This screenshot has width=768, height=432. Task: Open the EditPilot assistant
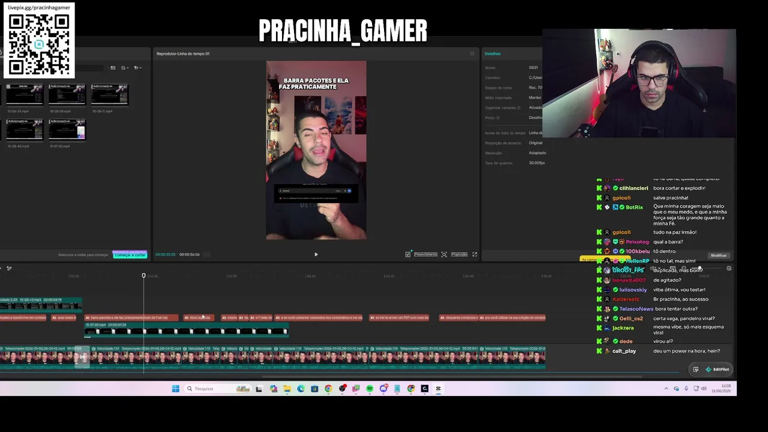718,370
